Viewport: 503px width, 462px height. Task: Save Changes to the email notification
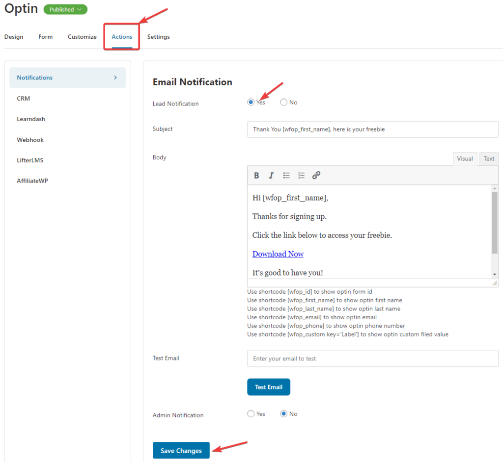pos(181,450)
